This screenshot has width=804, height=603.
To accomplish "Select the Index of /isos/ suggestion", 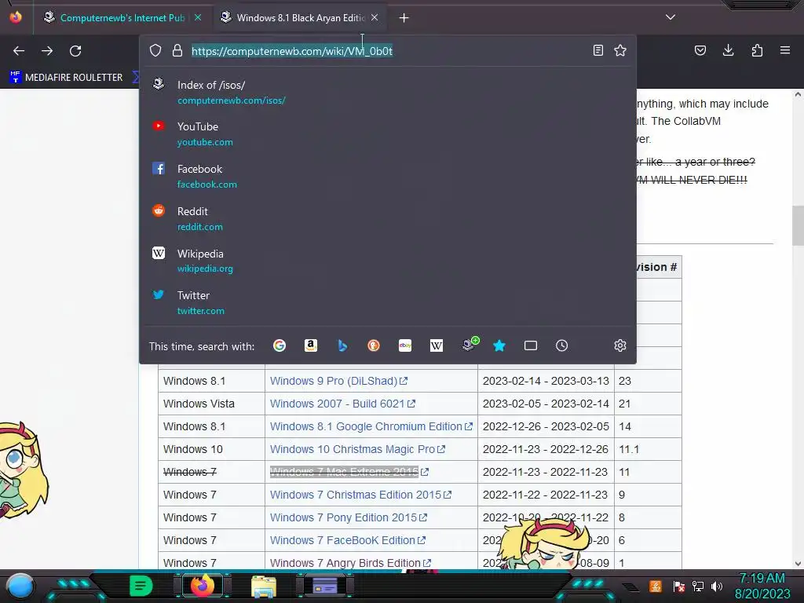I will click(x=388, y=93).
